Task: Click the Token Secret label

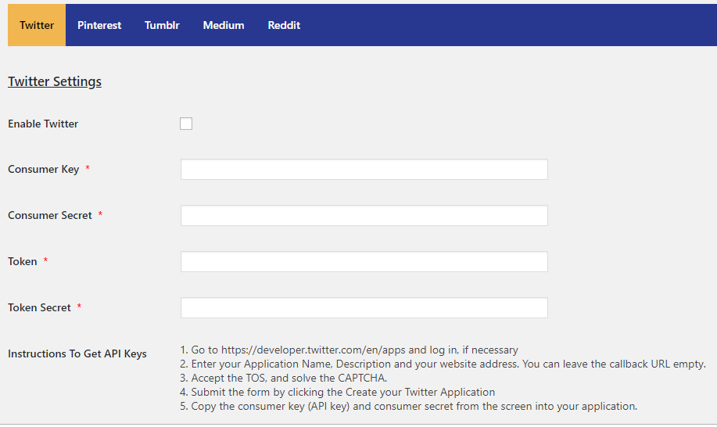Action: (x=39, y=308)
